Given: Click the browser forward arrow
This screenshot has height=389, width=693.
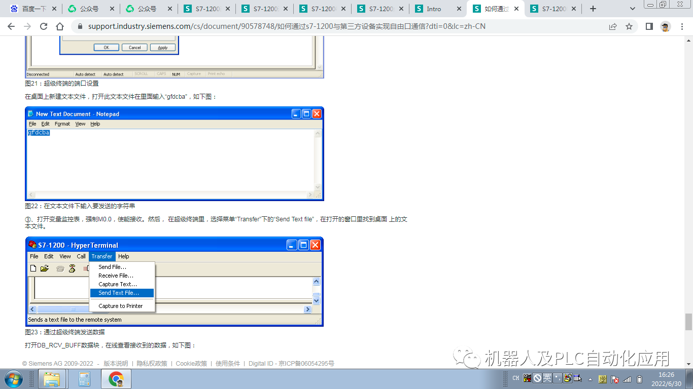Looking at the screenshot, I should click(x=27, y=26).
